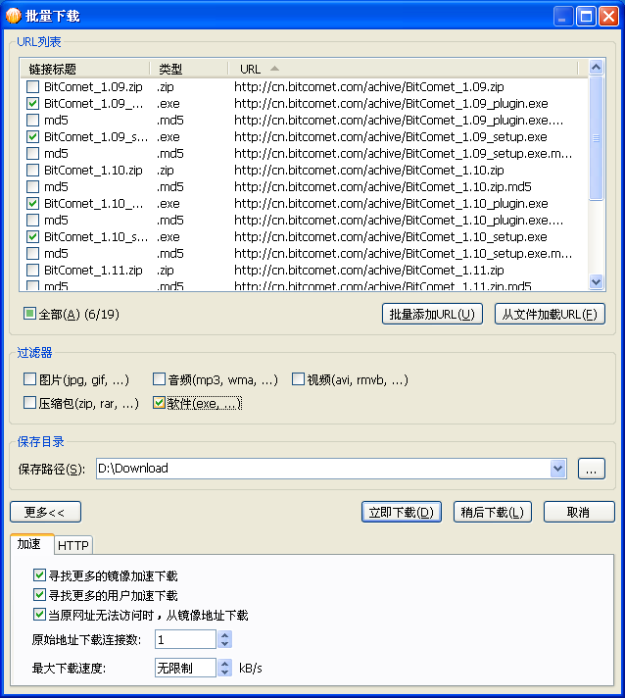Screen dimensions: 625x698
Task: Click 立即下载 to download now
Action: pos(402,512)
